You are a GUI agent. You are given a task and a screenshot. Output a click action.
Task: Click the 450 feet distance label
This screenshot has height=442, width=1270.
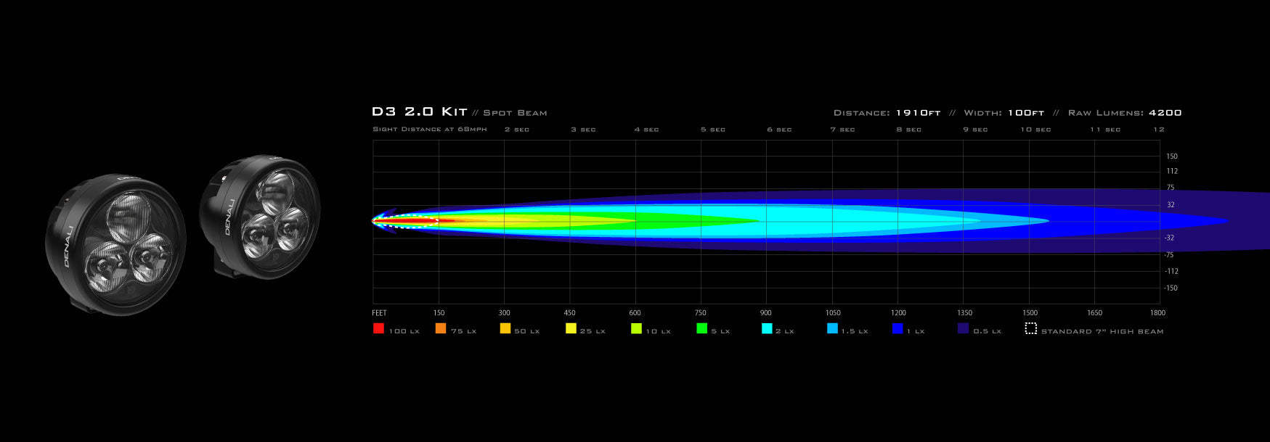[569, 313]
